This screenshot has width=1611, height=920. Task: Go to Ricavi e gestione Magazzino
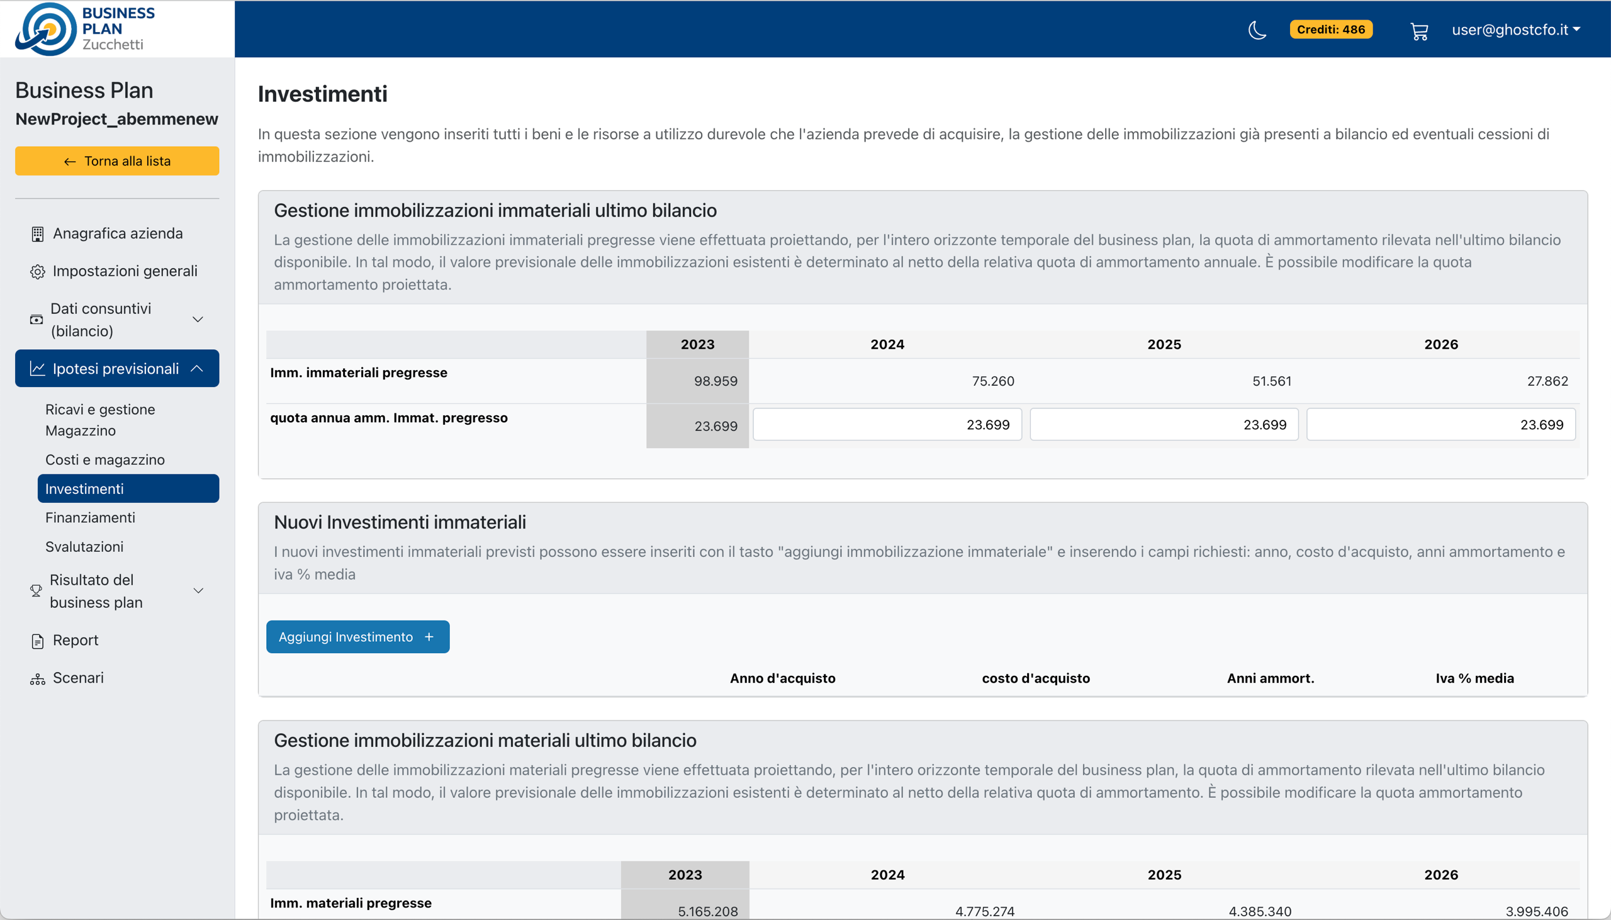click(100, 420)
